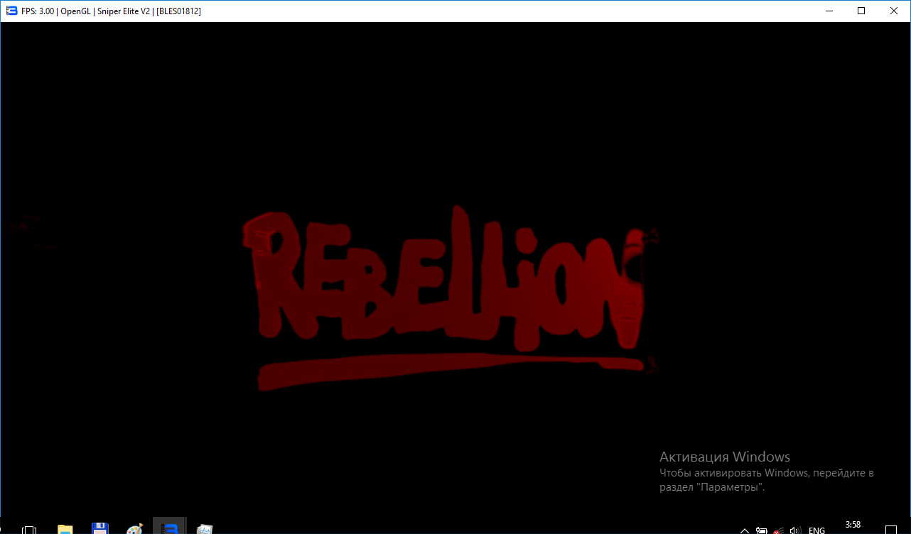This screenshot has height=534, width=911.
Task: Open the floppy disk app in taskbar
Action: click(99, 529)
